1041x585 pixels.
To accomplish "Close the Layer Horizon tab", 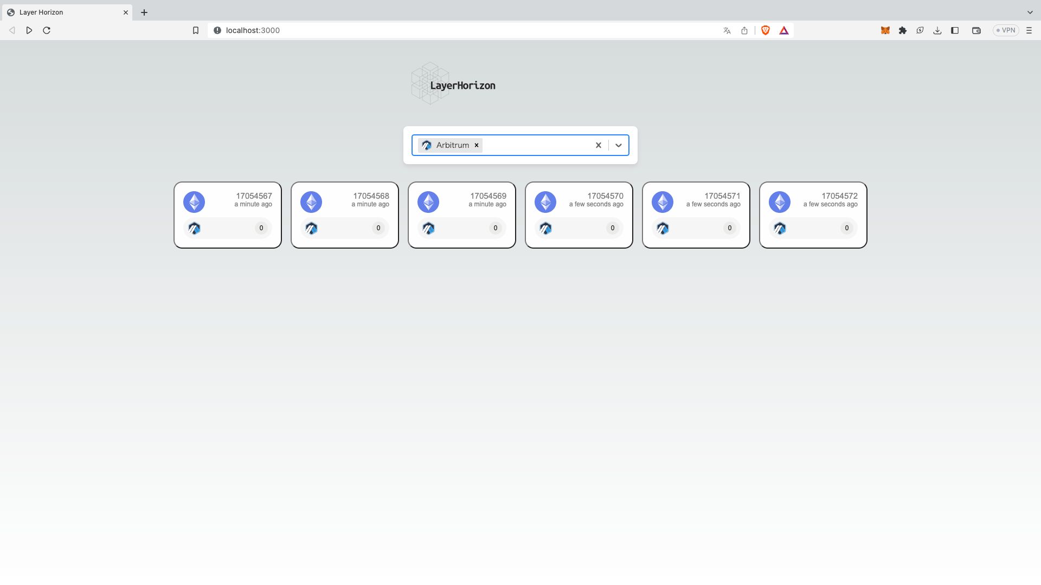I will coord(126,12).
